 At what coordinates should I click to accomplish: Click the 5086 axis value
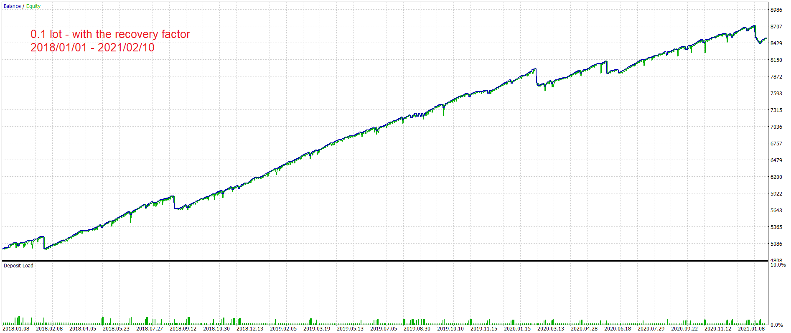pos(776,244)
